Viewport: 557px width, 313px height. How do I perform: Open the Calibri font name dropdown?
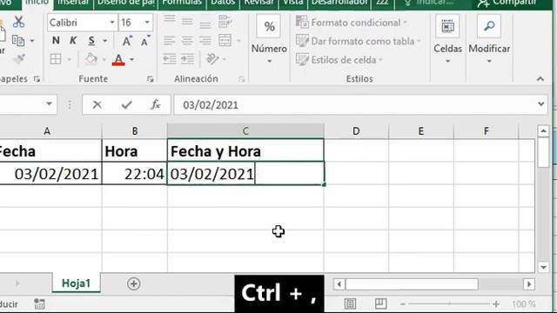click(x=112, y=23)
